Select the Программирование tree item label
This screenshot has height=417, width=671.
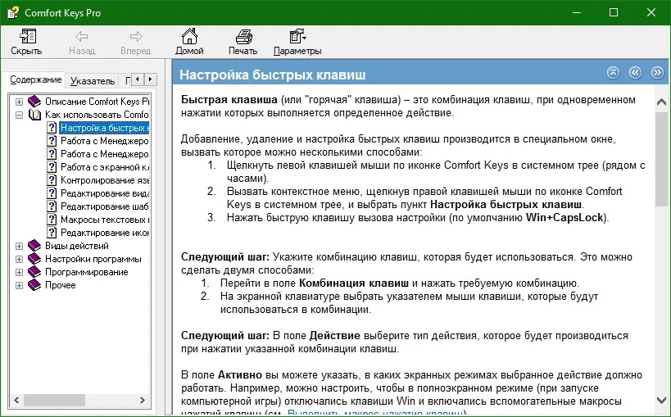tap(87, 272)
